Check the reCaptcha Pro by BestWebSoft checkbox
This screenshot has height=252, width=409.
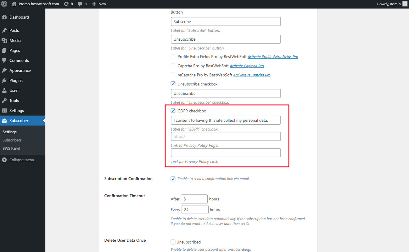tap(173, 75)
